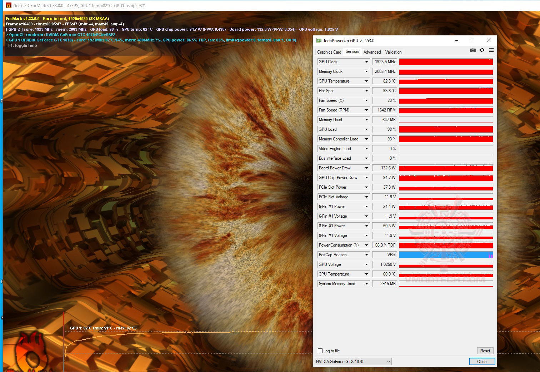Click the Close button at GPU-Z bottom
The image size is (540, 372).
[x=482, y=362]
